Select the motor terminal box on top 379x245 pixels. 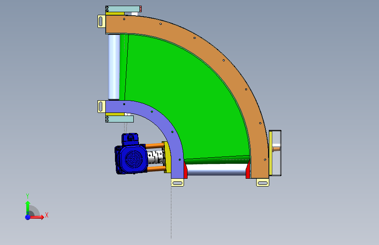[130, 139]
